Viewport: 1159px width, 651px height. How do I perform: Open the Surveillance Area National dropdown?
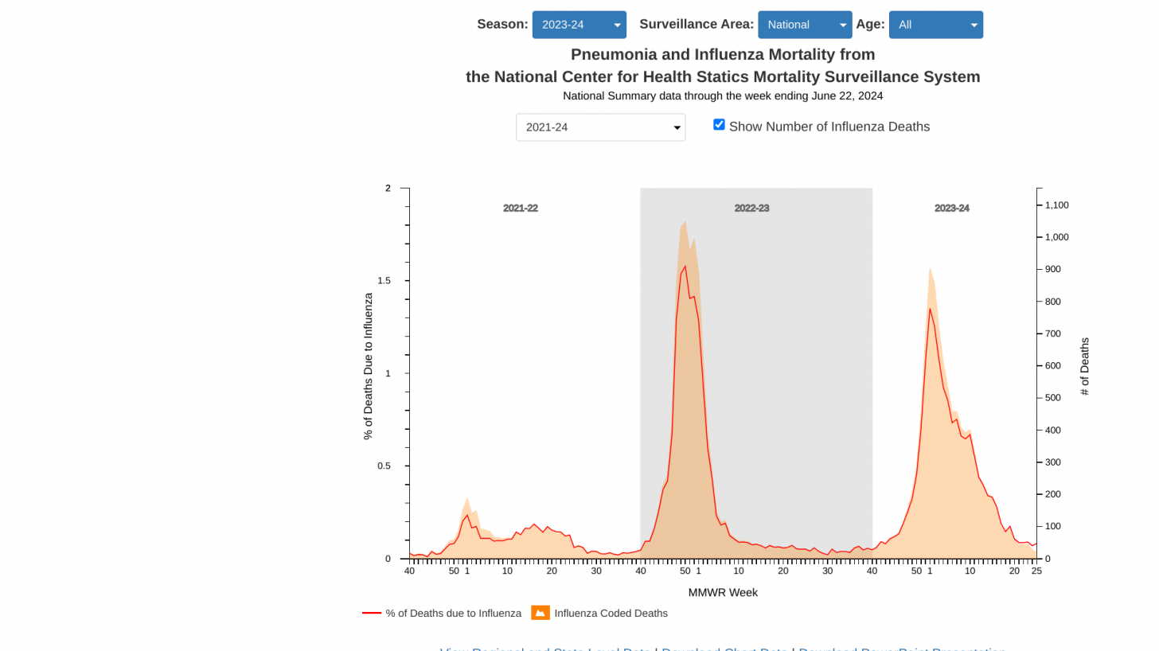pos(805,25)
